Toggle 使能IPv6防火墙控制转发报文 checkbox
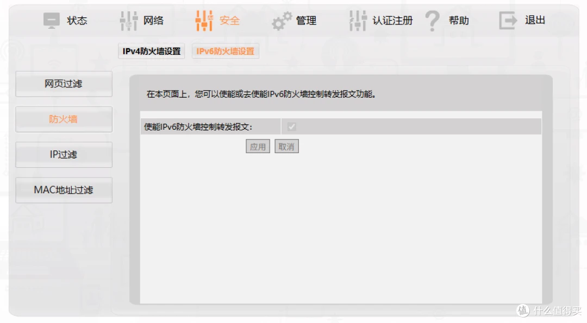This screenshot has width=587, height=323. [292, 126]
